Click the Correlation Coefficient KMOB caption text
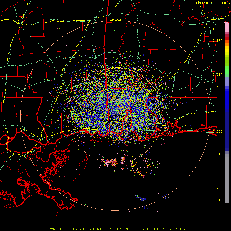 (117, 229)
